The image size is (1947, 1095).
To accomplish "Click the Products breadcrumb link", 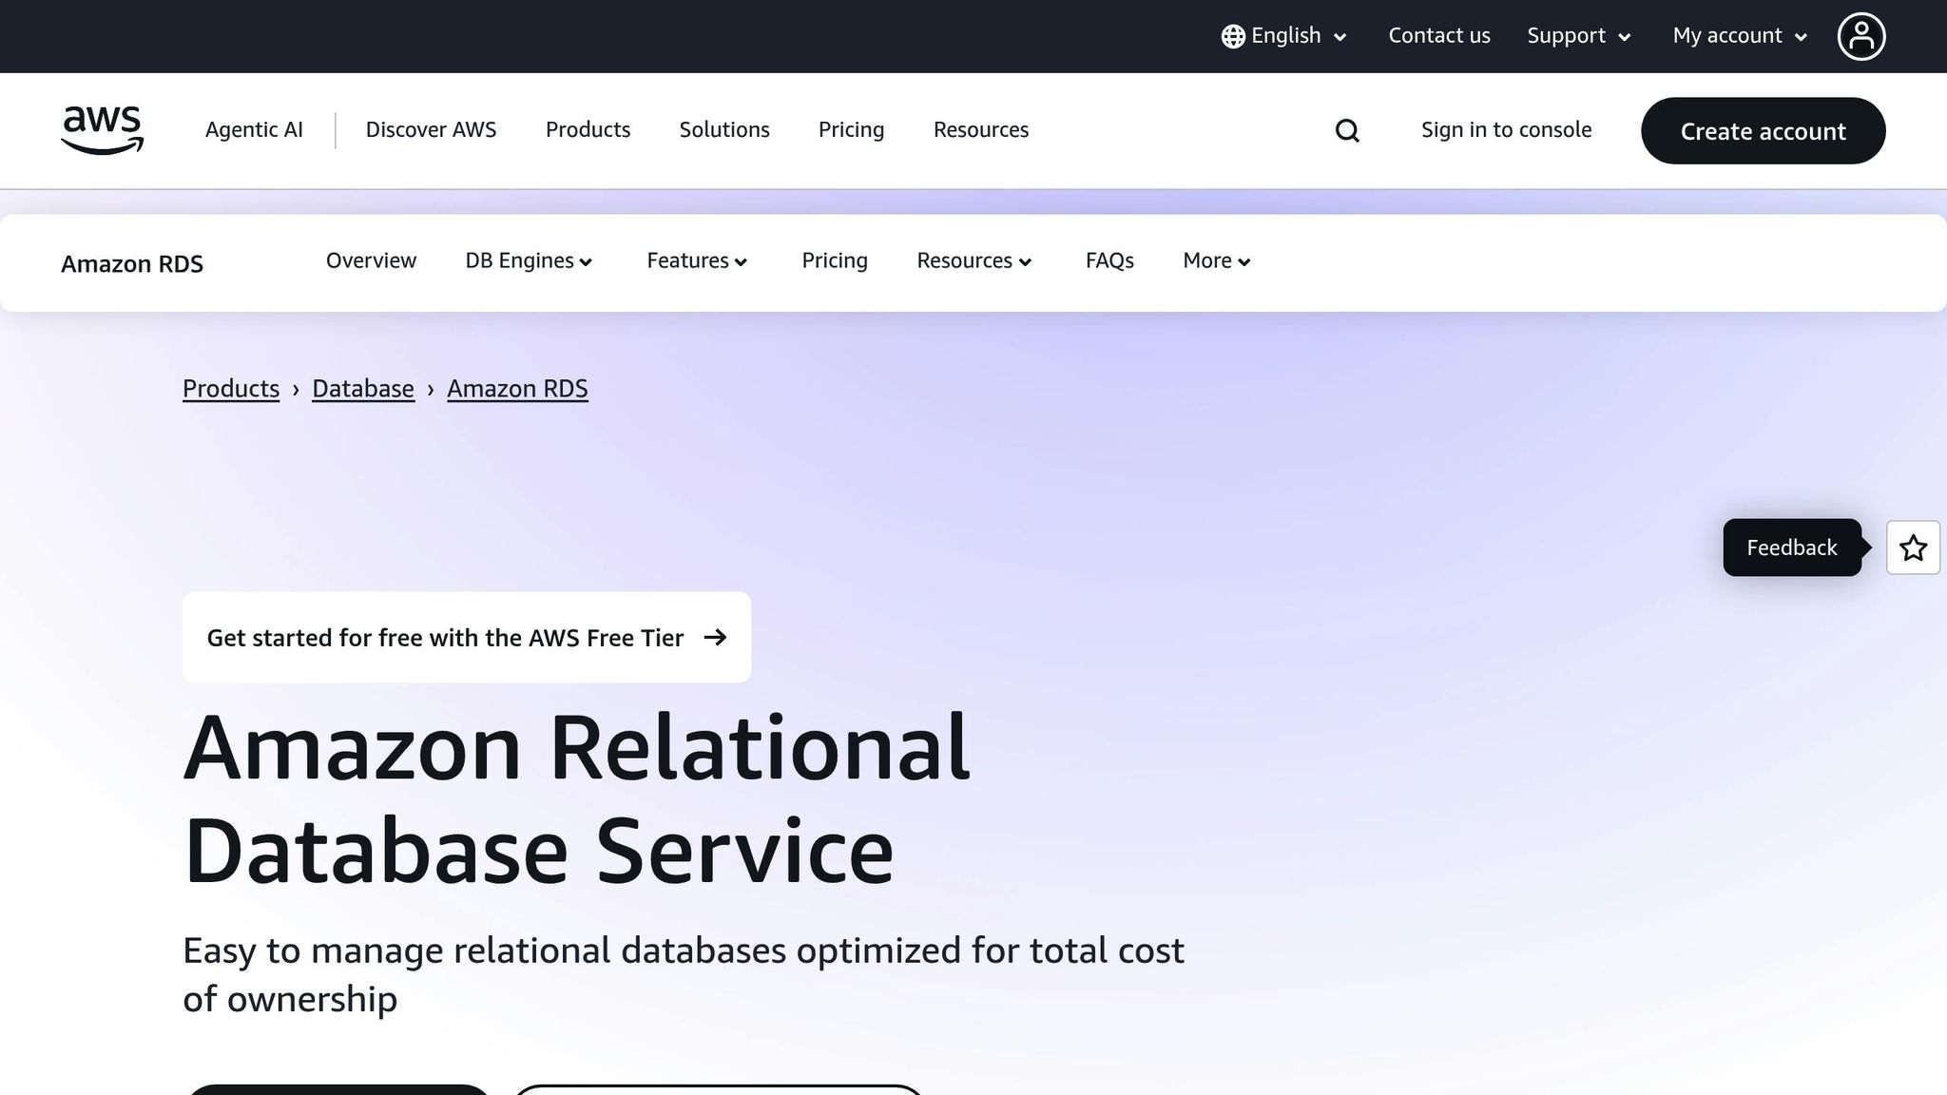I will [x=231, y=389].
